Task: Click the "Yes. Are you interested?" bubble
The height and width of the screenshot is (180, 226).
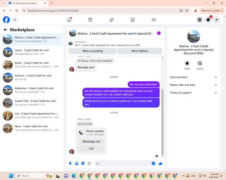Action: 144,84
